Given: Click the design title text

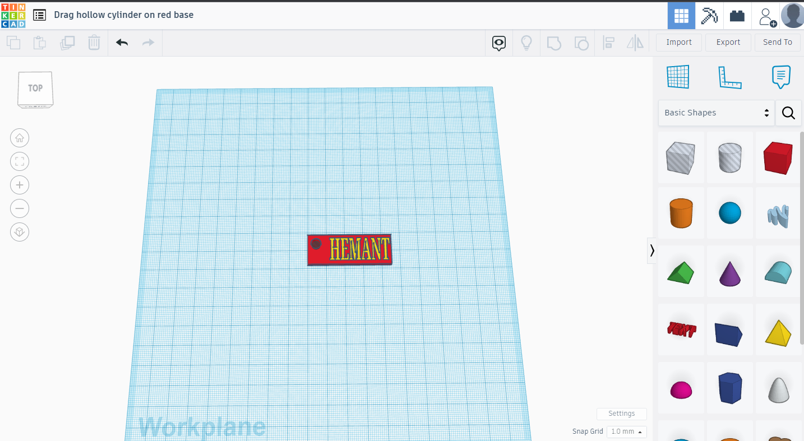Looking at the screenshot, I should (x=123, y=15).
